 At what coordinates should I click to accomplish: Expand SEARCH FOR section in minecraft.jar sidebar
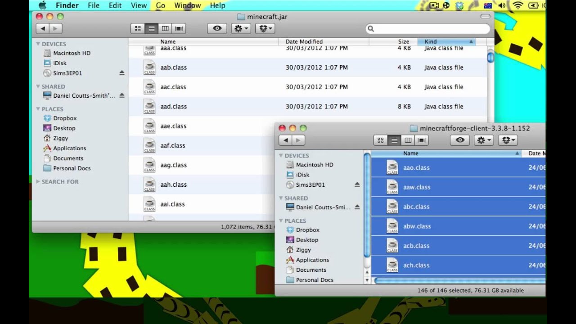coord(38,181)
